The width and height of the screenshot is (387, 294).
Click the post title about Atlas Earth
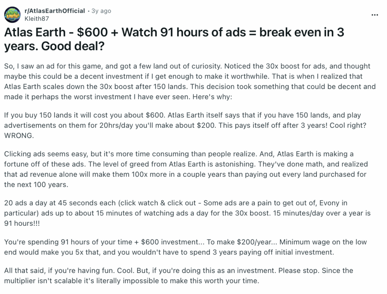point(174,40)
